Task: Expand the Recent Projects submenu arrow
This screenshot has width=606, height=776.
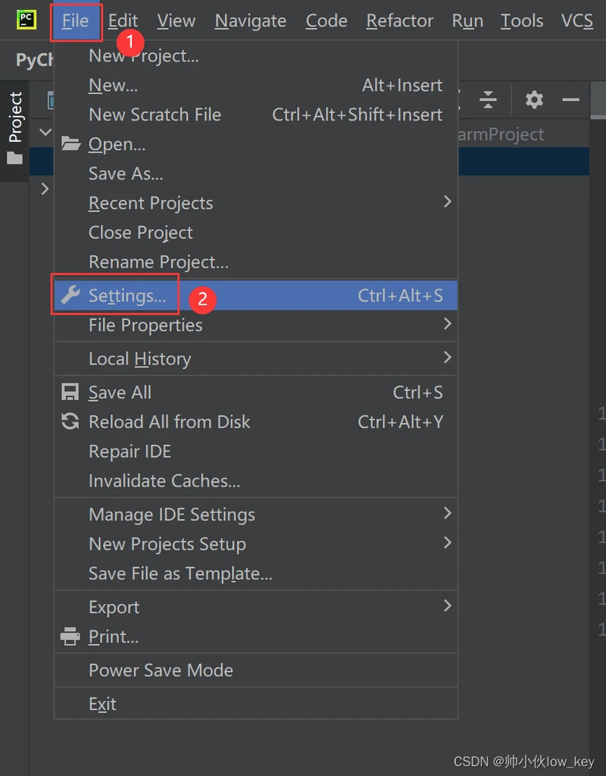Action: [447, 202]
